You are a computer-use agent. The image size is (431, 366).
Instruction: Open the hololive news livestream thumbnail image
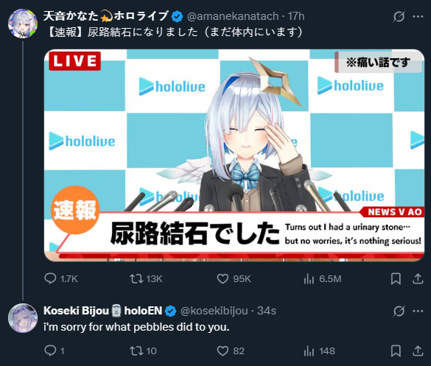[234, 155]
